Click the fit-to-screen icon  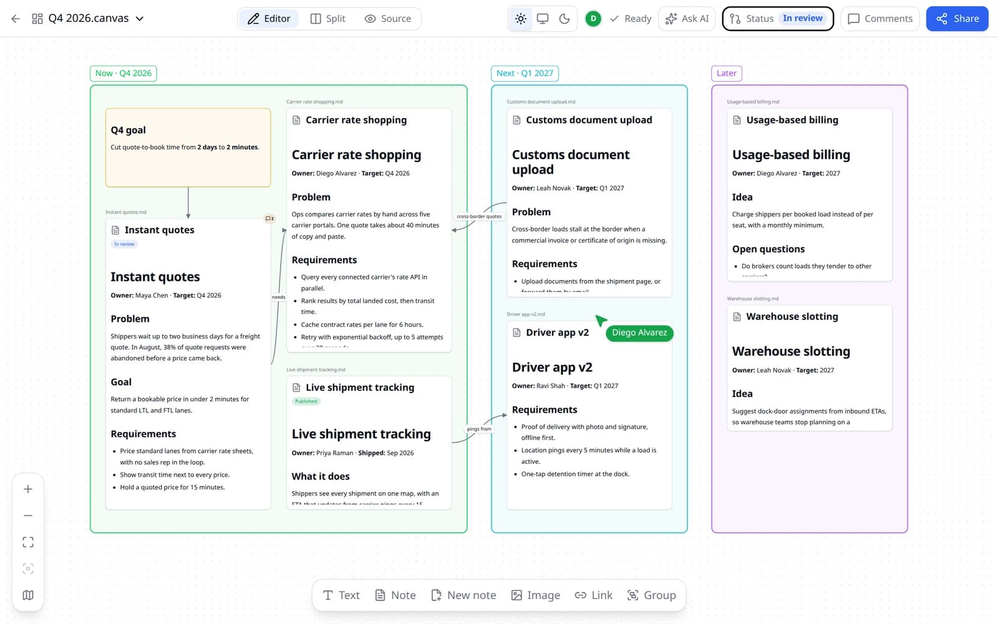[28, 542]
